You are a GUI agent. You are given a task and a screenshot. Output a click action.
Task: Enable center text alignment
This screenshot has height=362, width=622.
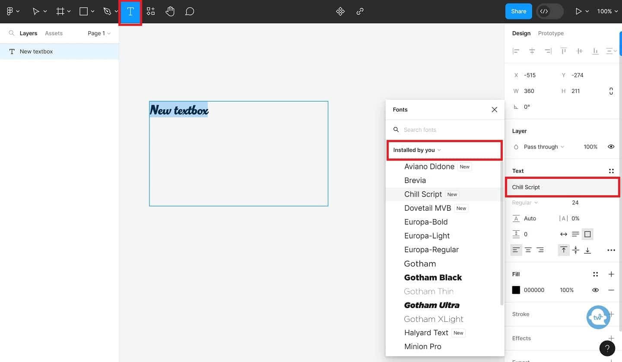[528, 250]
